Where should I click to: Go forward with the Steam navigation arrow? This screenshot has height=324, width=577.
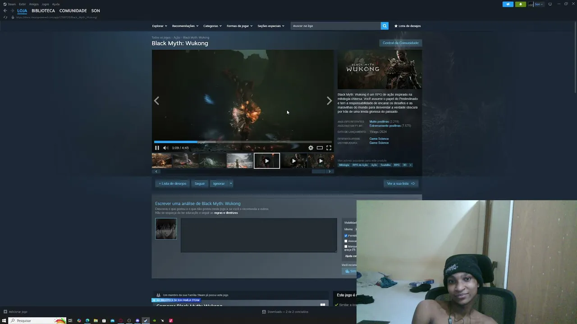tap(12, 11)
